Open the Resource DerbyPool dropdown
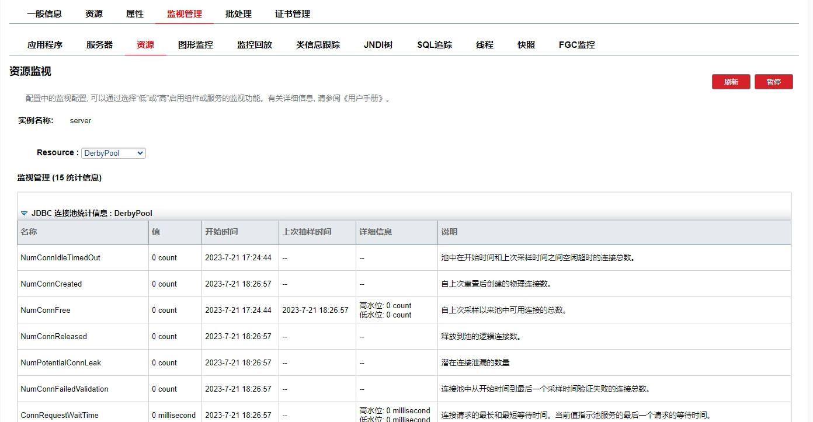The height and width of the screenshot is (422, 813). (113, 153)
